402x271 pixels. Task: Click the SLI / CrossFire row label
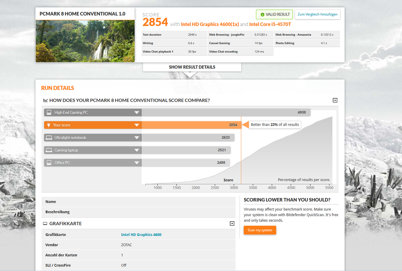click(x=58, y=265)
